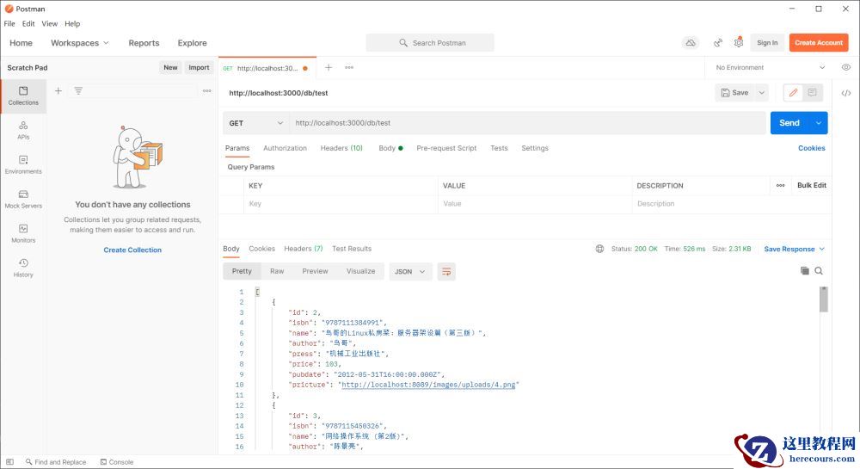The height and width of the screenshot is (469, 860).
Task: Click the Create Account button
Action: tap(819, 43)
